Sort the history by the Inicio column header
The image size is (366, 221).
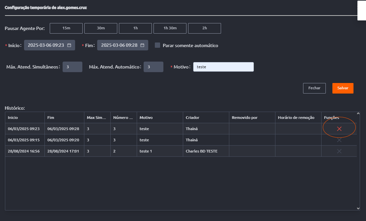click(13, 118)
